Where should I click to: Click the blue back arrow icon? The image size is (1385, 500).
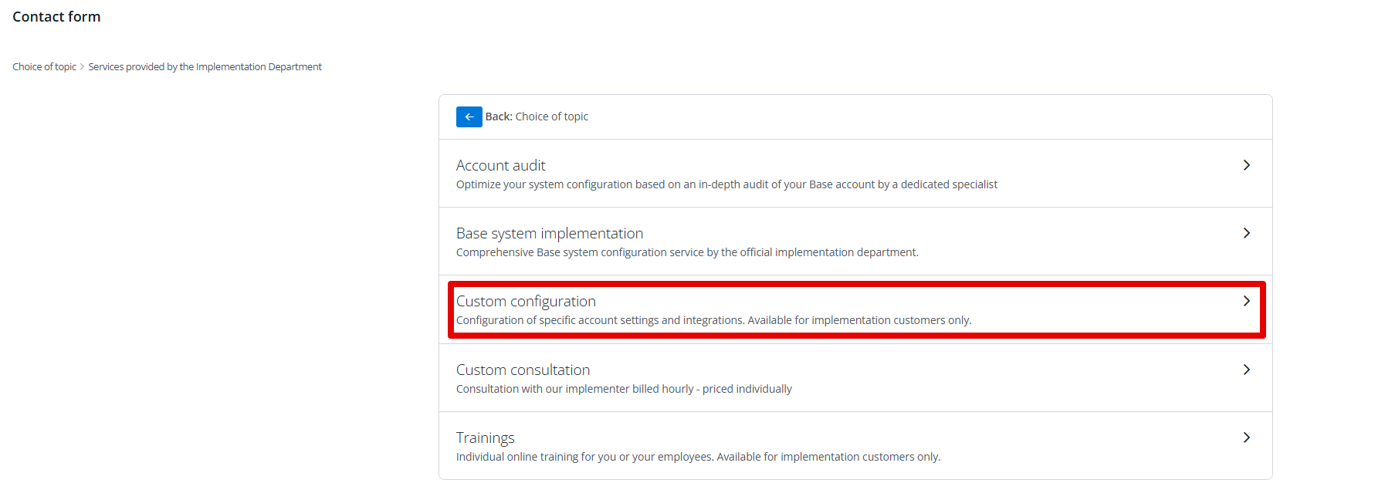[x=469, y=117]
